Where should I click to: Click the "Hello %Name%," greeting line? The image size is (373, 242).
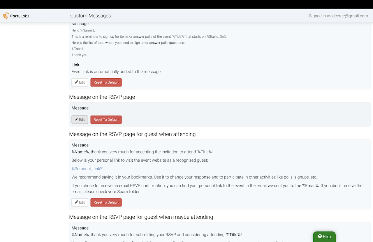83,30
